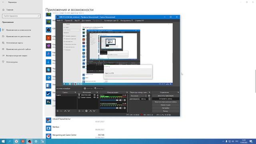The image size is (256, 144).
Task: Open transition properties gear icon
Action: 149,96
